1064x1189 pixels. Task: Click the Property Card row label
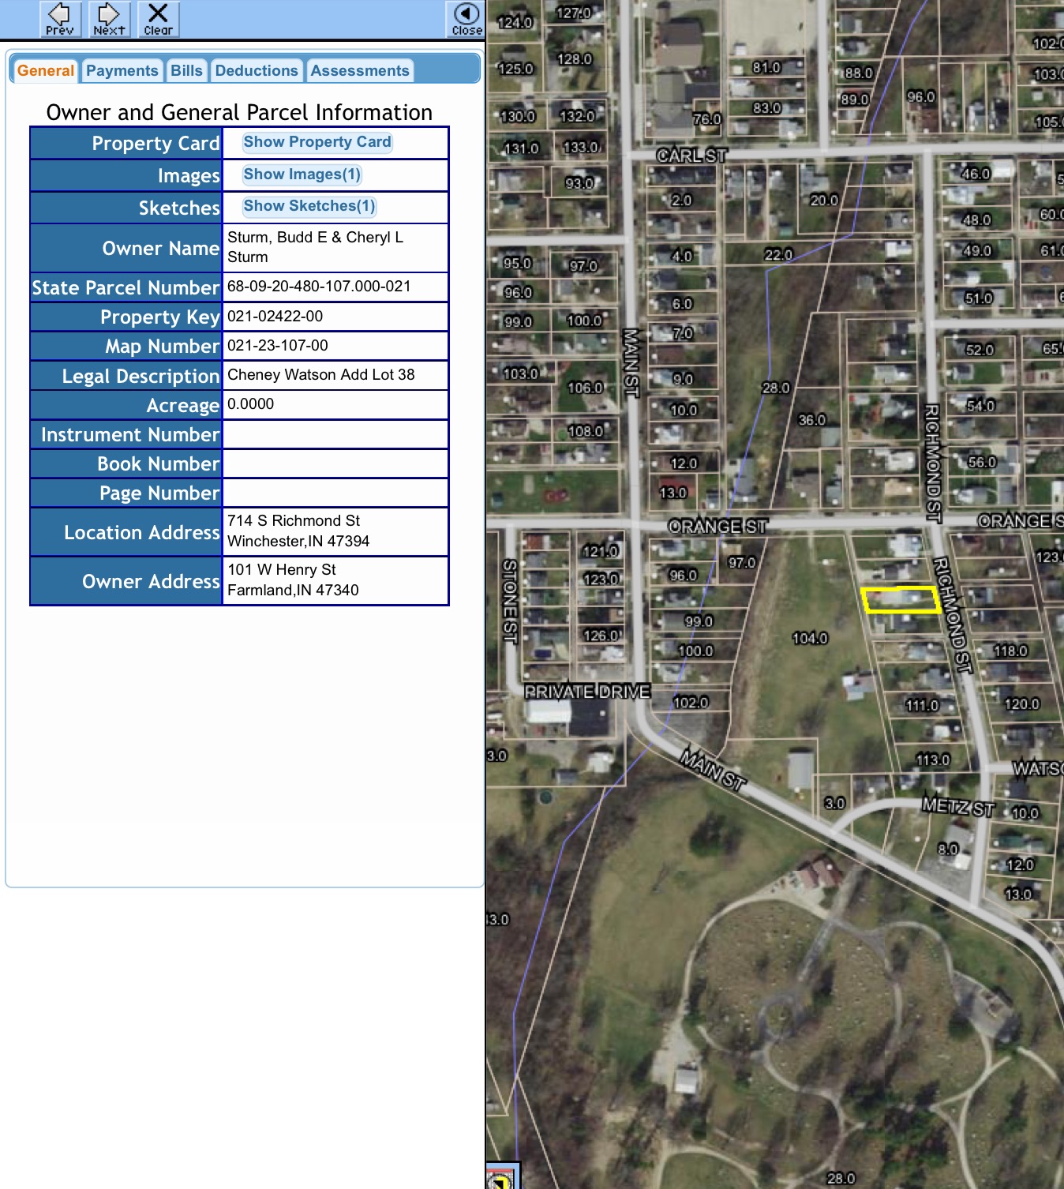[156, 144]
